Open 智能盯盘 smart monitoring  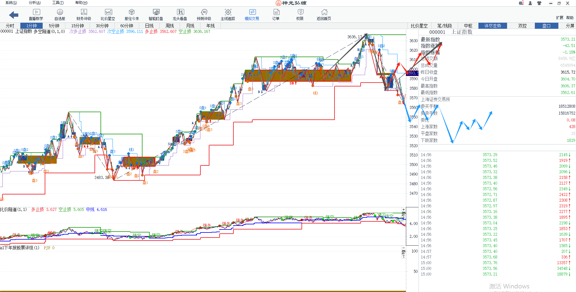[x=156, y=15]
